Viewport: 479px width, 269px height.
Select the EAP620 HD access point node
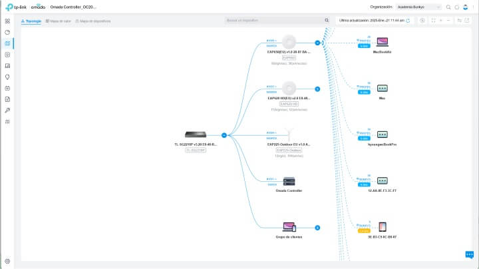(x=289, y=89)
